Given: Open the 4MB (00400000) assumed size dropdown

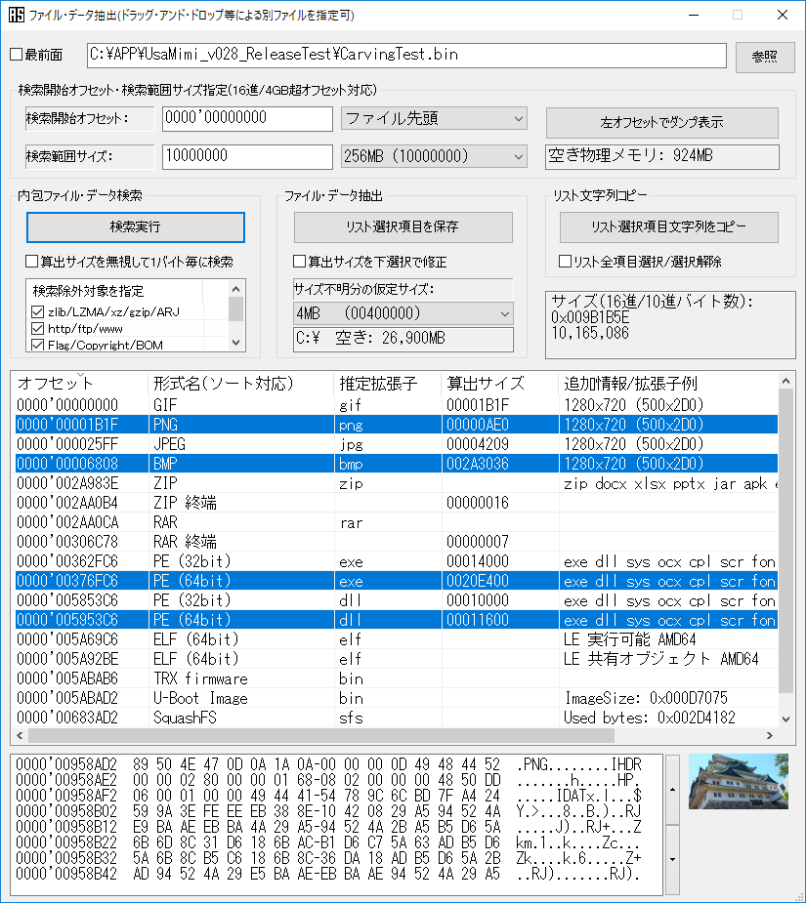Looking at the screenshot, I should tap(403, 314).
